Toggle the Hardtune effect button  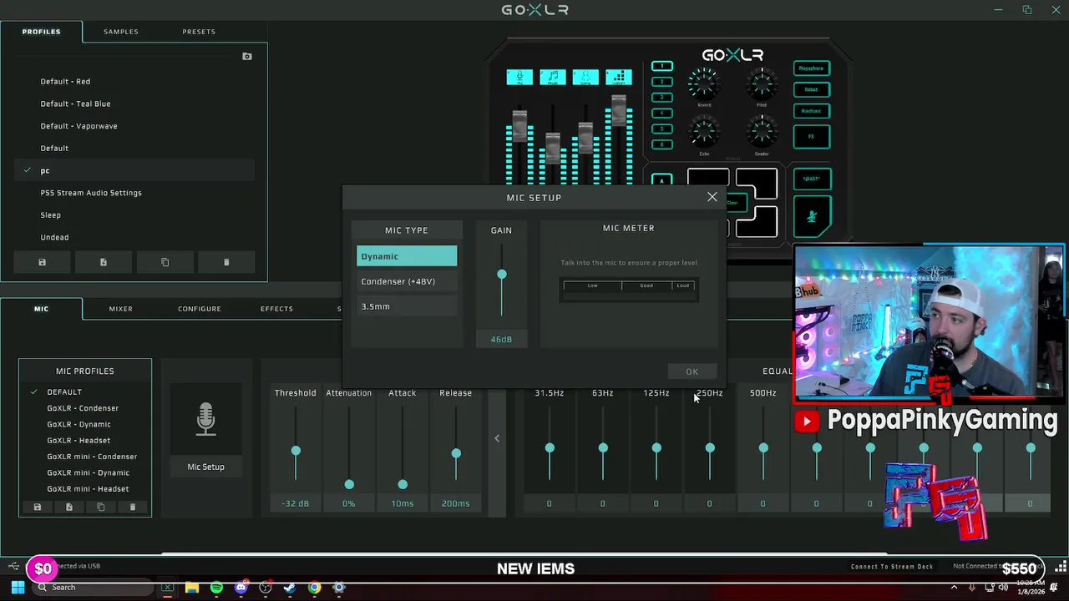point(812,111)
